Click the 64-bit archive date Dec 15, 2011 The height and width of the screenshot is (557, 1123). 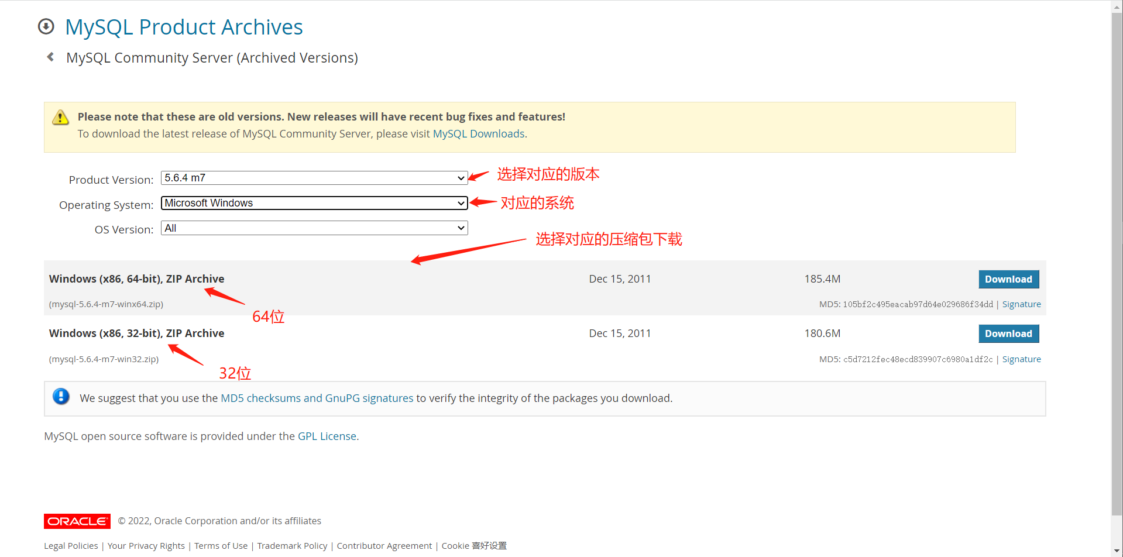tap(620, 279)
